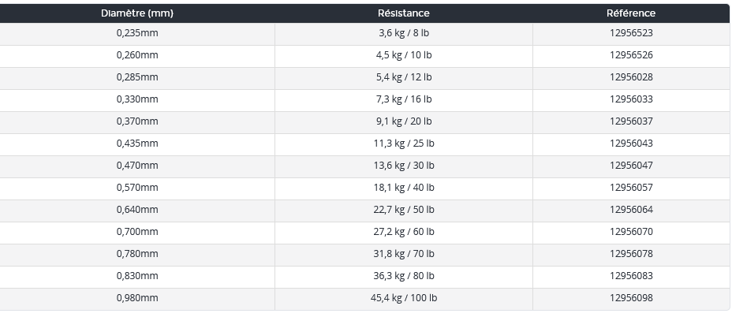732x317 pixels.
Task: Select reference 12956078
Action: [631, 254]
